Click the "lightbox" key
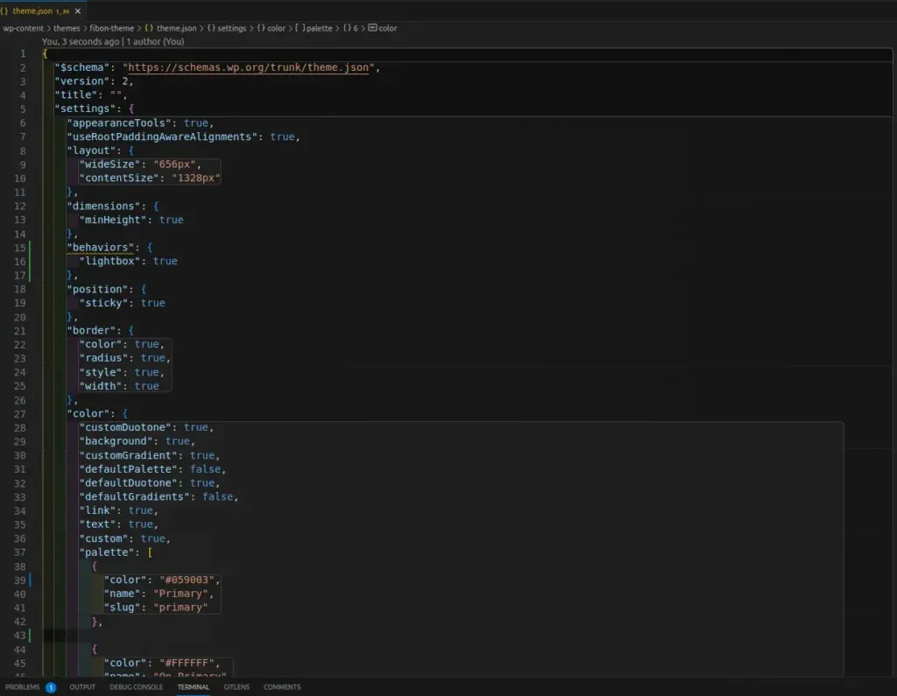 tap(109, 262)
